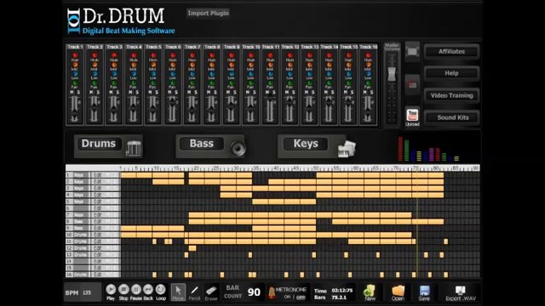This screenshot has height=306, width=545.
Task: Click the Bar Count value 90
Action: coord(254,292)
